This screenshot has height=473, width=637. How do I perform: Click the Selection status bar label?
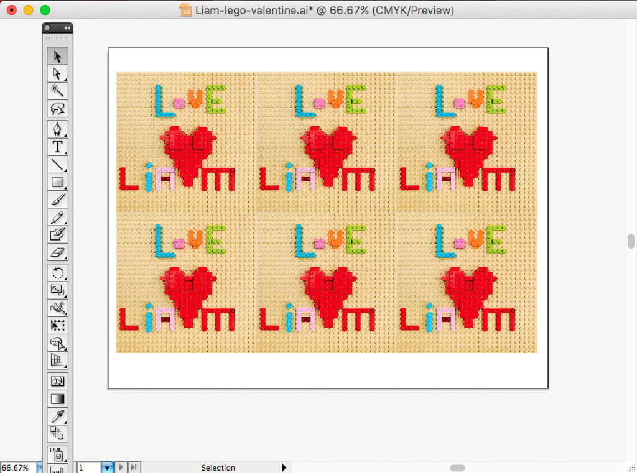218,468
